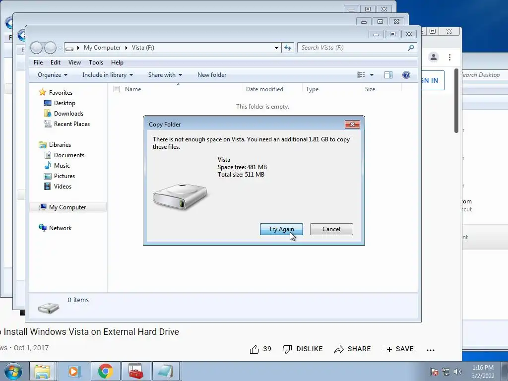508x381 pixels.
Task: Open the Edit menu
Action: 56,62
